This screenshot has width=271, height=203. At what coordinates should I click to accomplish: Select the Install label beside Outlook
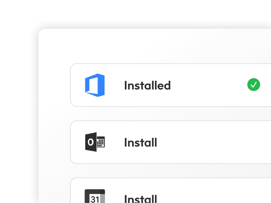coord(140,143)
